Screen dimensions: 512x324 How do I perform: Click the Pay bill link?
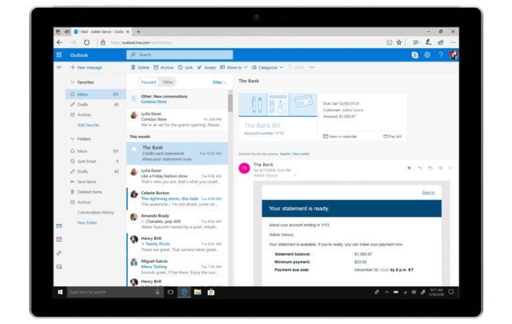(x=393, y=136)
